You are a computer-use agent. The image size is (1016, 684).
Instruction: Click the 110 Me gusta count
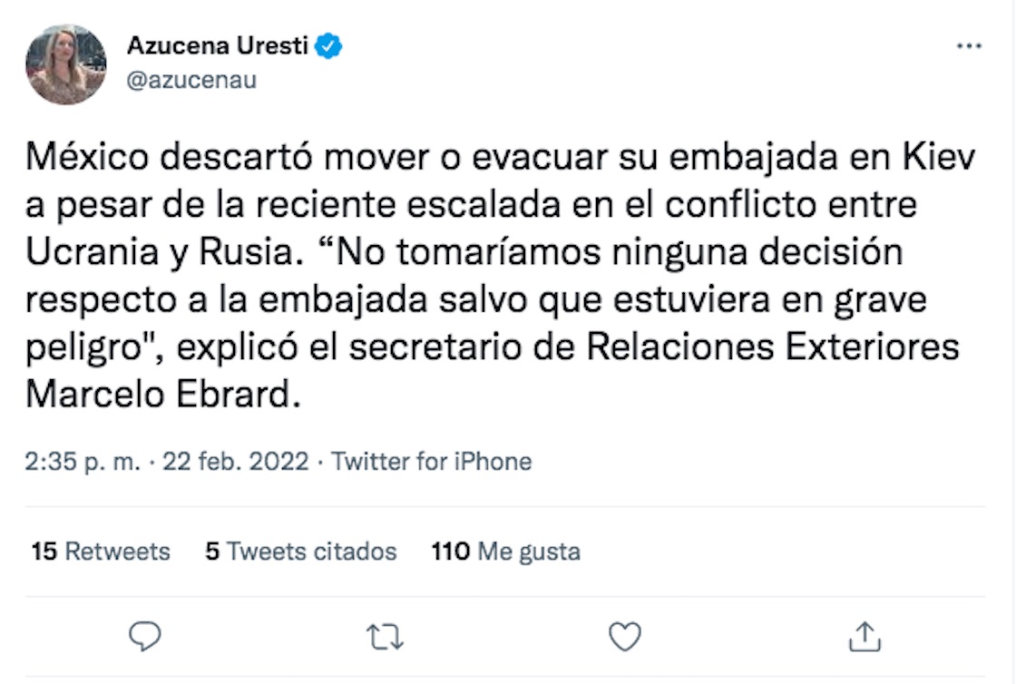pos(504,551)
